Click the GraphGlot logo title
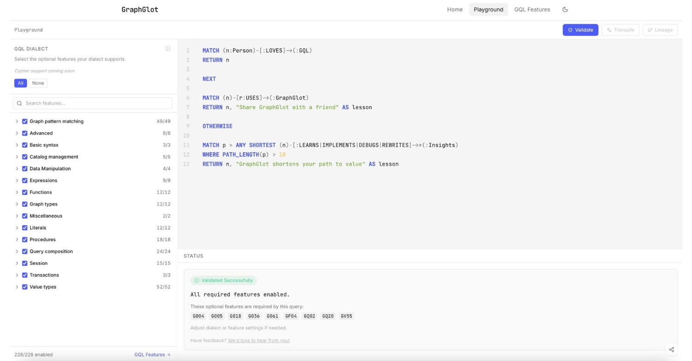Viewport: 692px width, 361px height. [139, 9]
